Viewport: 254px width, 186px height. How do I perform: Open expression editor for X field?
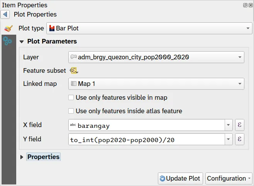(240, 125)
